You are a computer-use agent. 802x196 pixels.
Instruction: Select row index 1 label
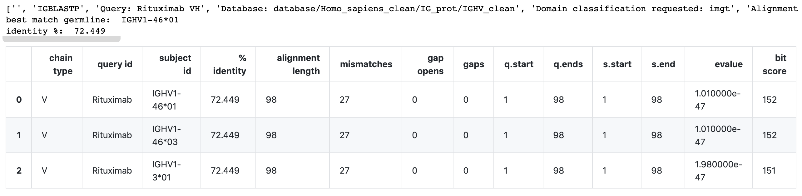19,135
